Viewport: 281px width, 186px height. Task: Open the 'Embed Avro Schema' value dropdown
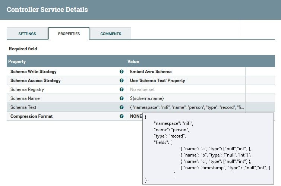click(186, 72)
